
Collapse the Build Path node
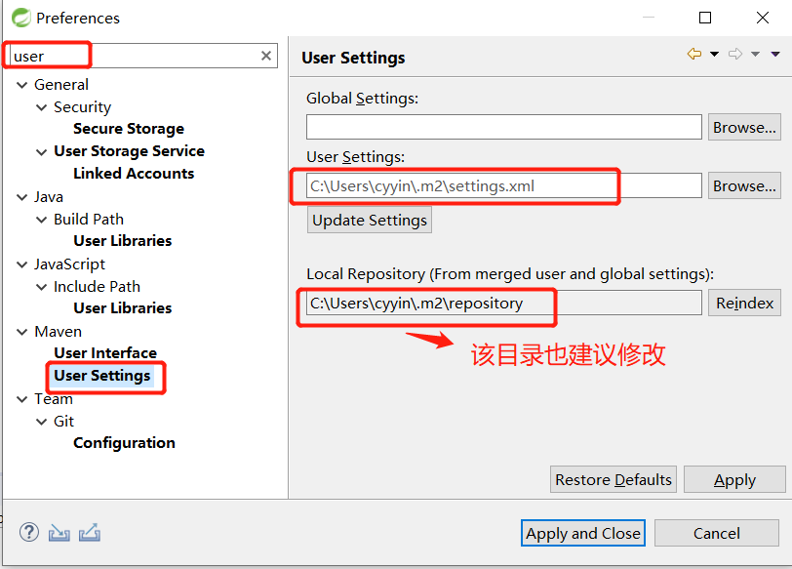click(41, 220)
